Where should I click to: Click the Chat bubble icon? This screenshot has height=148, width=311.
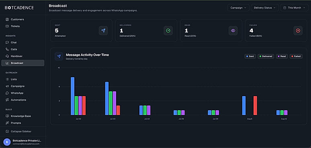point(7,43)
